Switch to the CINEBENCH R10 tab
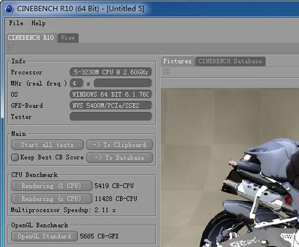 [31, 38]
